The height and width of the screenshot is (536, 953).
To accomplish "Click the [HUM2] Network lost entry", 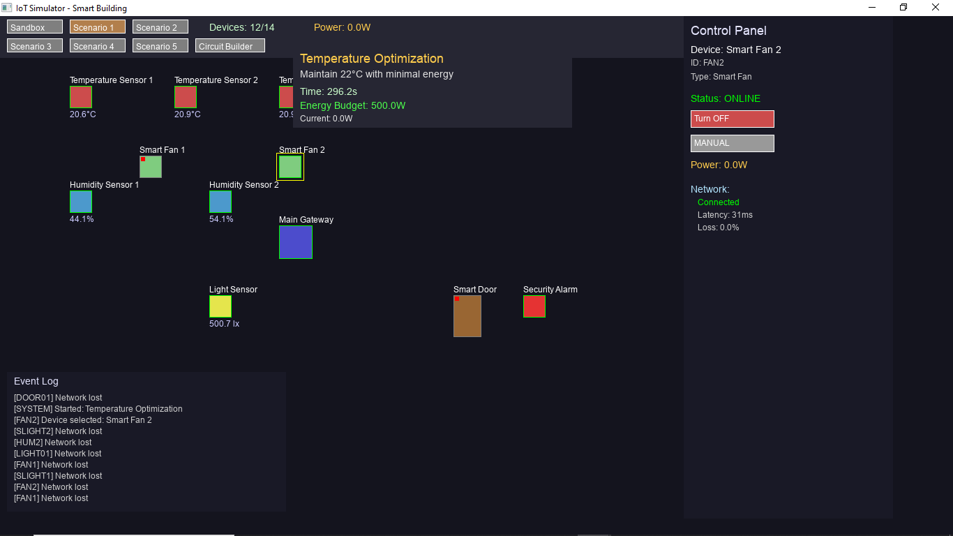I will pyautogui.click(x=53, y=442).
